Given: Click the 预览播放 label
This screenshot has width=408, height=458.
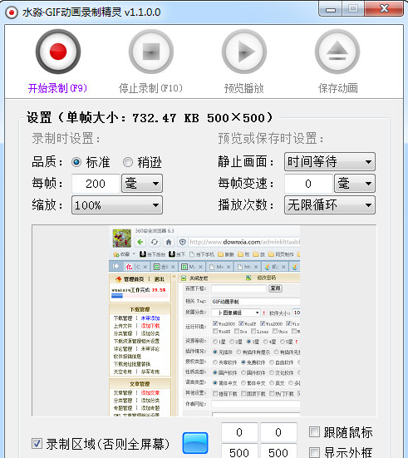Looking at the screenshot, I should (244, 88).
